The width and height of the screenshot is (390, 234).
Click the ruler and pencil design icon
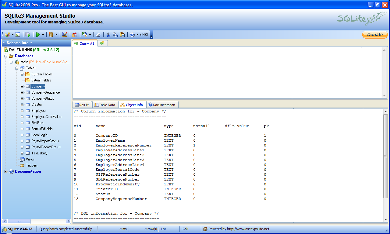(65, 35)
